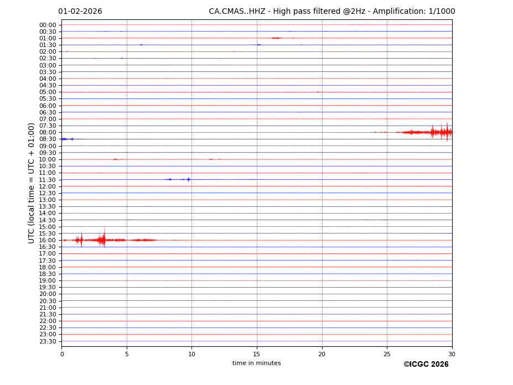513x385 pixels.
Task: Click the 15 tick label on x-axis
Action: pyautogui.click(x=257, y=354)
